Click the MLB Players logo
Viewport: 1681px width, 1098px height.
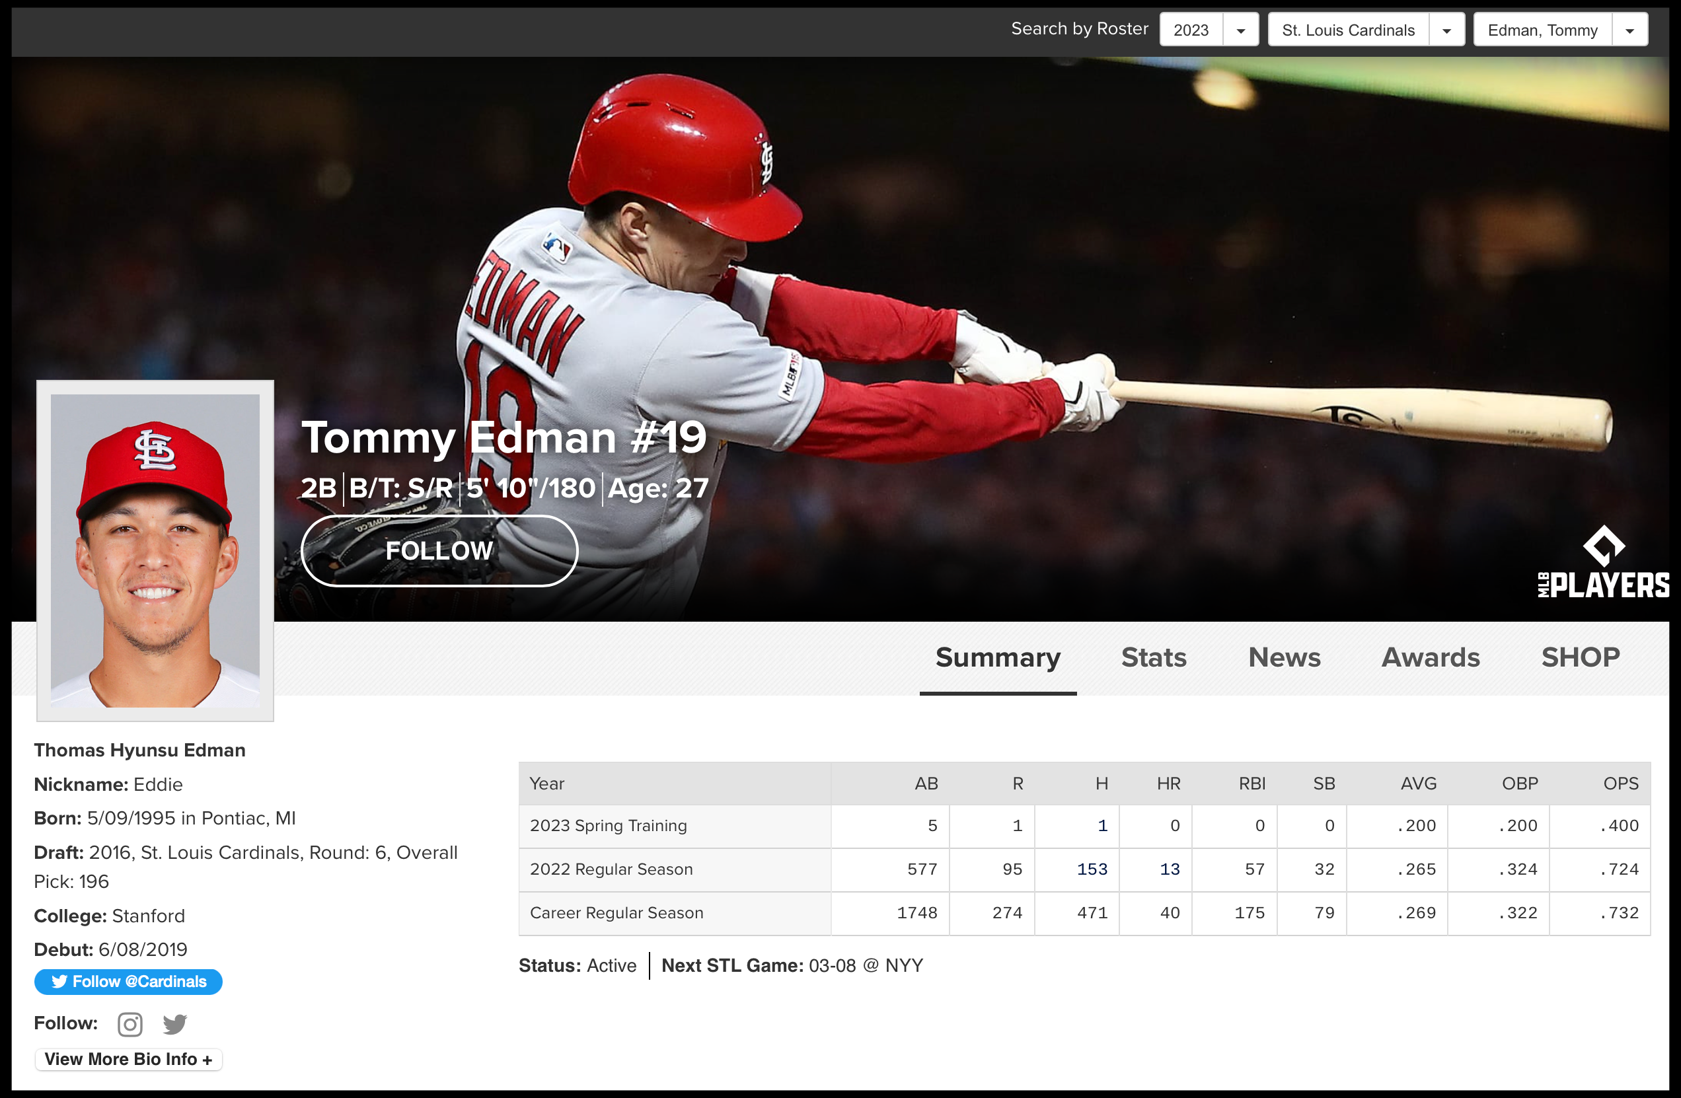tap(1602, 563)
